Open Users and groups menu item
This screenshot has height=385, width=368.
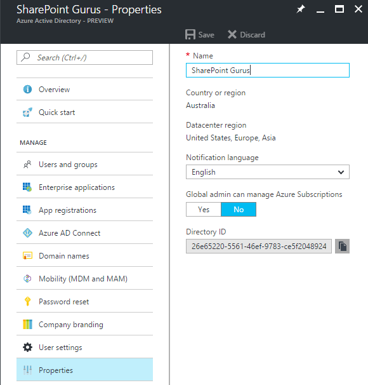[x=84, y=165]
